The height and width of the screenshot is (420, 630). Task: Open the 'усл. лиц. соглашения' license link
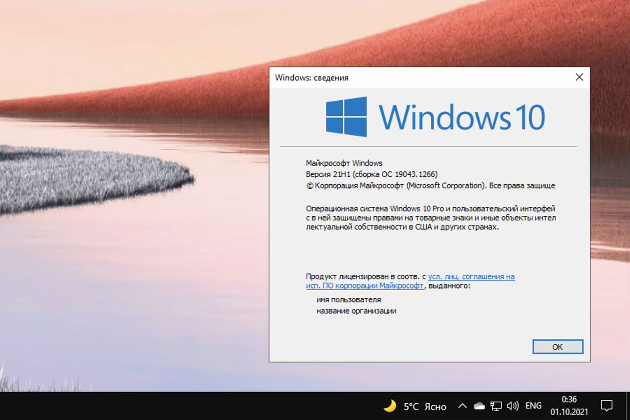coord(471,277)
